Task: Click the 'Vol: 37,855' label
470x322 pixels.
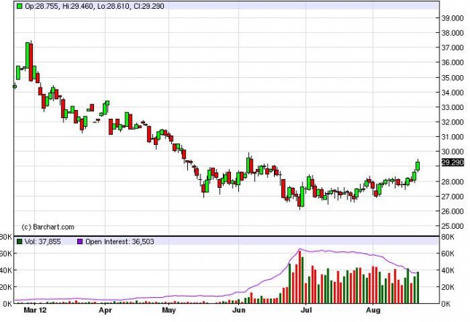Action: coord(43,241)
